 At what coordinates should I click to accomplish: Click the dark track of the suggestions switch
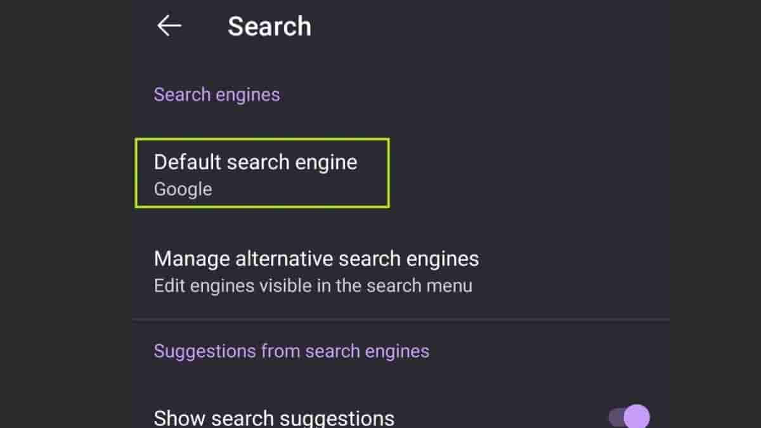click(615, 417)
